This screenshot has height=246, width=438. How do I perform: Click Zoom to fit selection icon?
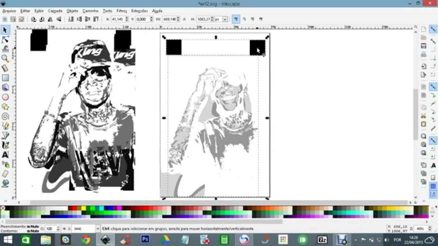coord(424,136)
